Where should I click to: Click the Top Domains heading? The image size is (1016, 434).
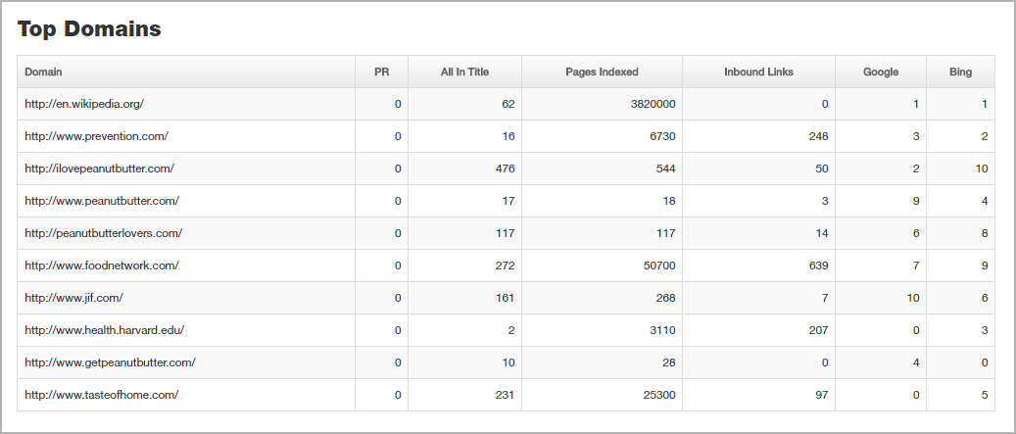[x=89, y=29]
